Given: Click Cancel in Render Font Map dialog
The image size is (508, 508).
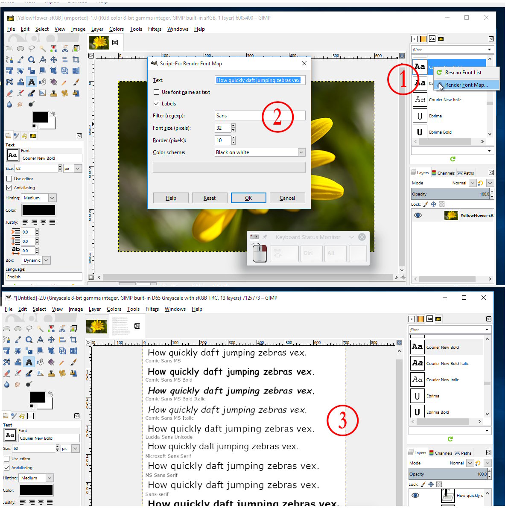Looking at the screenshot, I should coord(287,198).
